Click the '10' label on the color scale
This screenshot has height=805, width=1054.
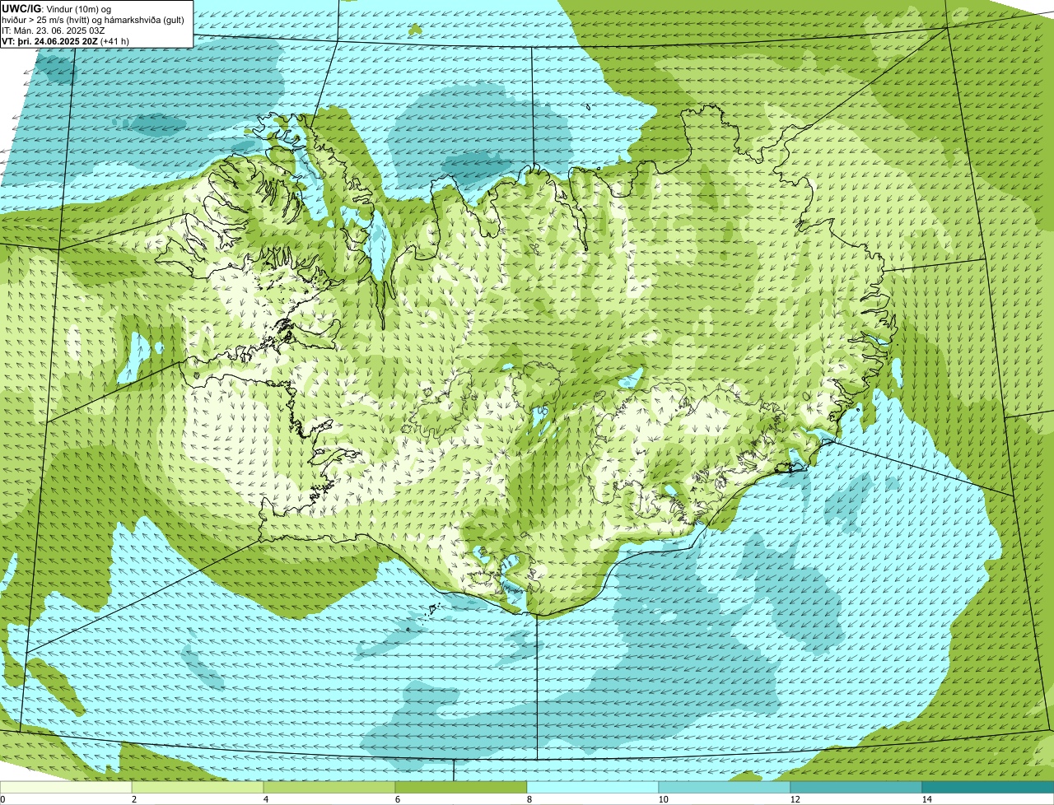pos(663,799)
